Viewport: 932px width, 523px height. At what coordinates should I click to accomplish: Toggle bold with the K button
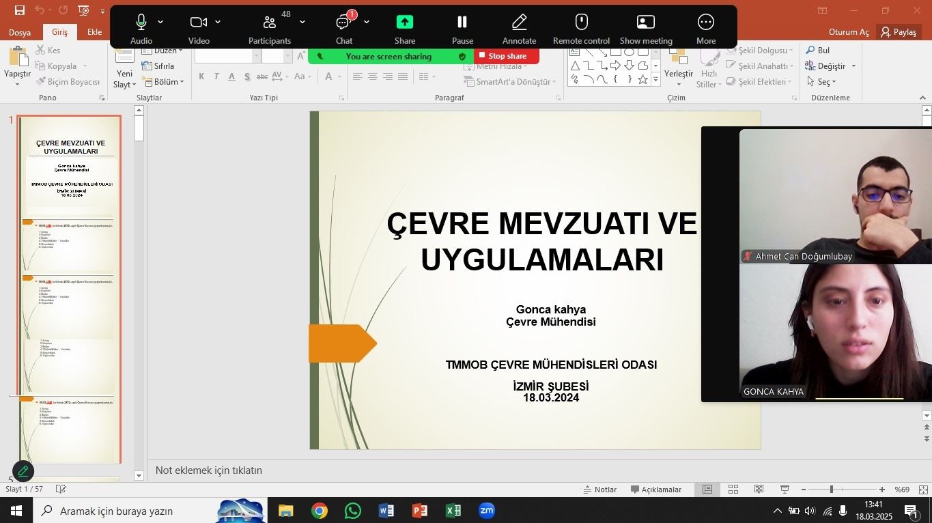pos(201,76)
